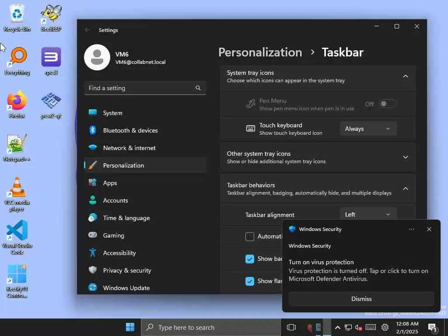This screenshot has width=448, height=336.
Task: Open Windows Update settings
Action: click(145, 288)
